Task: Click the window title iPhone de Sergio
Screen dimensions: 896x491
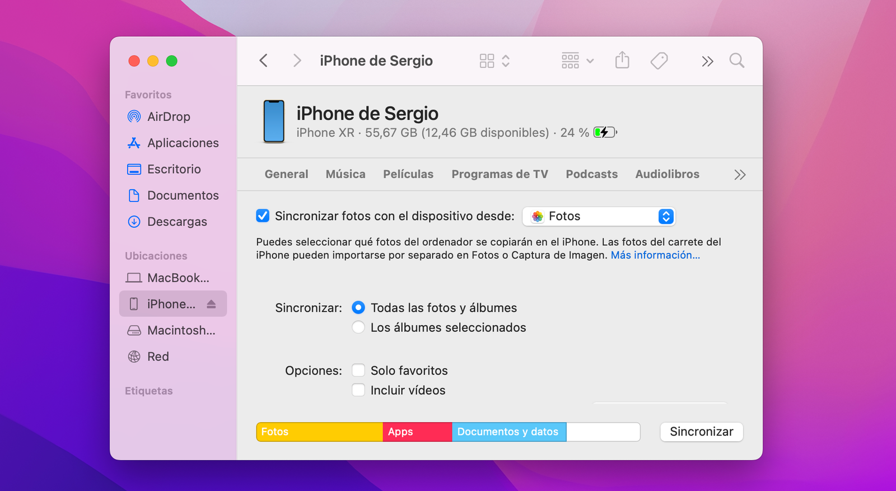Action: (376, 60)
